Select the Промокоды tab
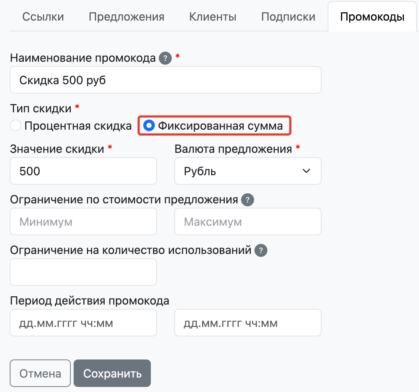The height and width of the screenshot is (392, 419). pyautogui.click(x=372, y=17)
